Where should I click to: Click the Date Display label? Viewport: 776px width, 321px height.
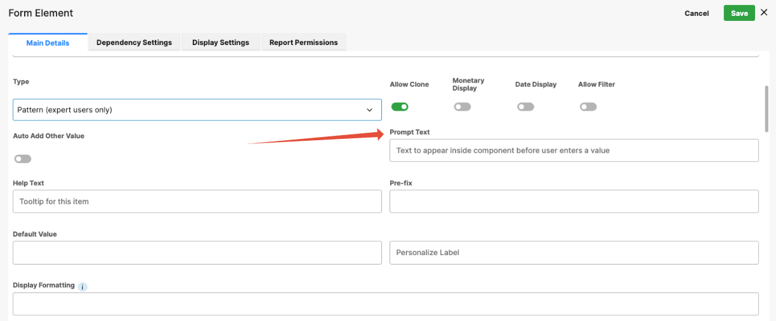(x=536, y=84)
